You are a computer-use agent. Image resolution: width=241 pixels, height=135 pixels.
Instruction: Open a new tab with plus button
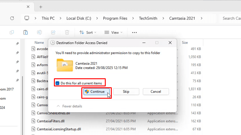tap(41, 7)
